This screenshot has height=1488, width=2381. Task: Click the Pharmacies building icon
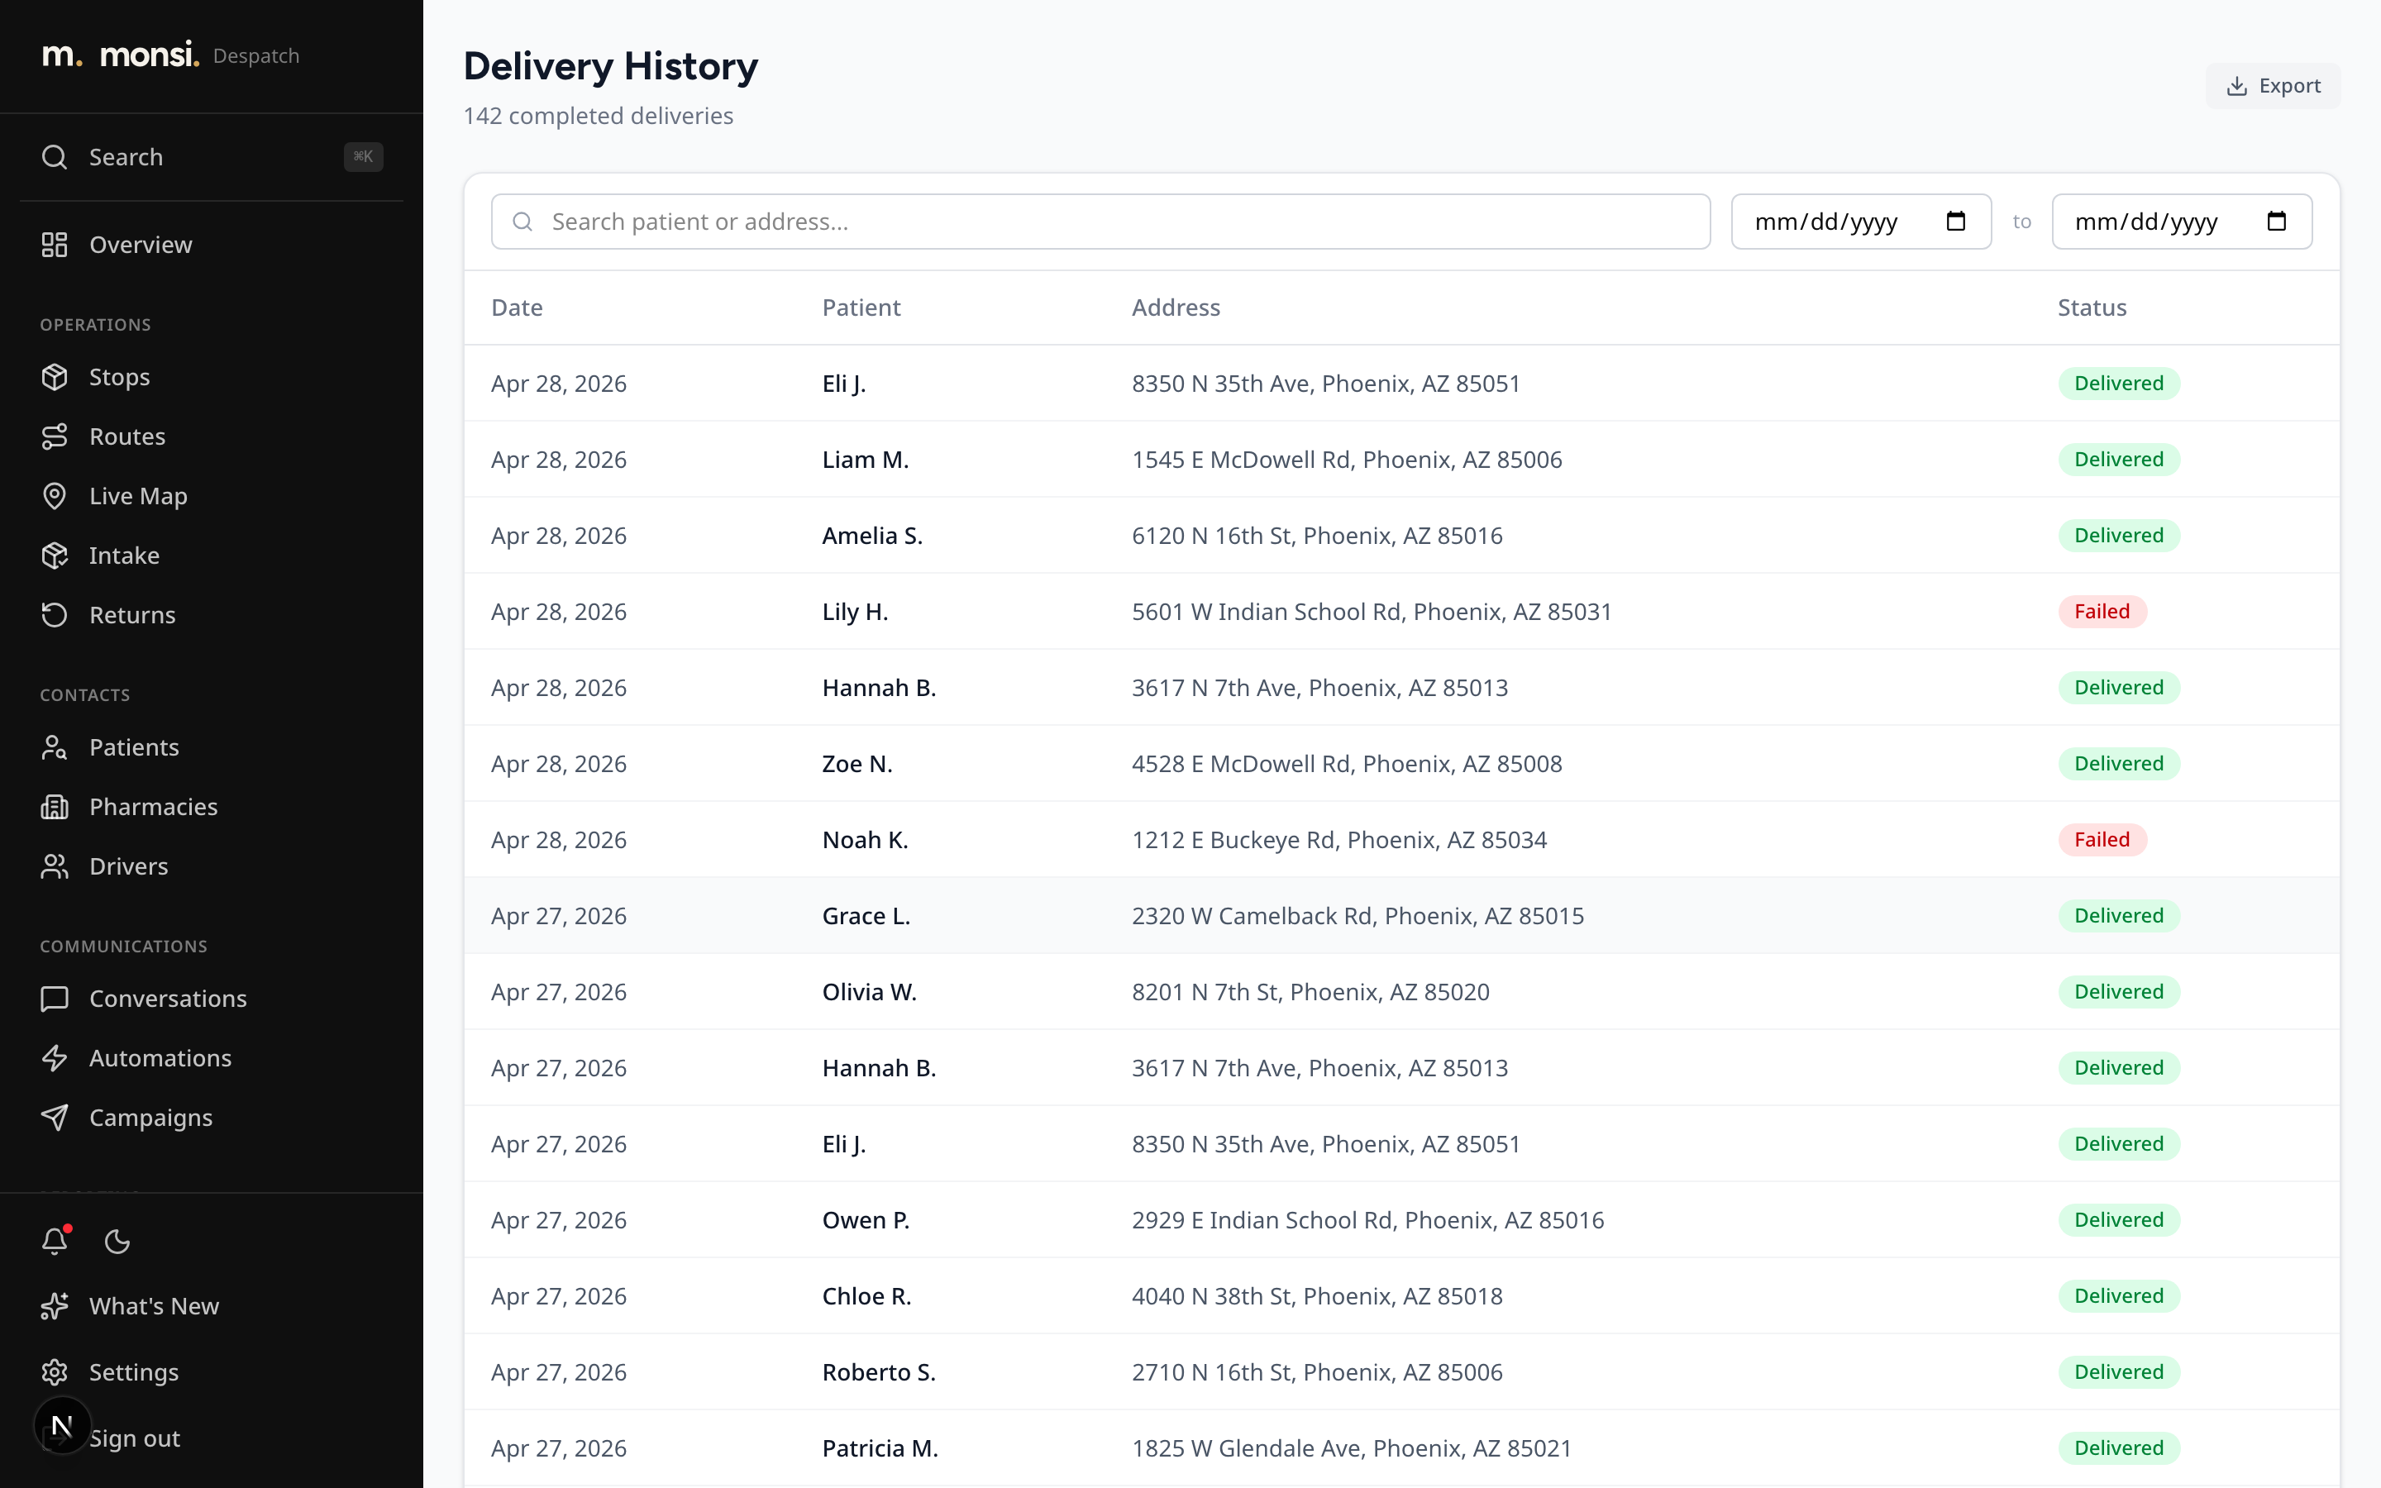(x=55, y=807)
